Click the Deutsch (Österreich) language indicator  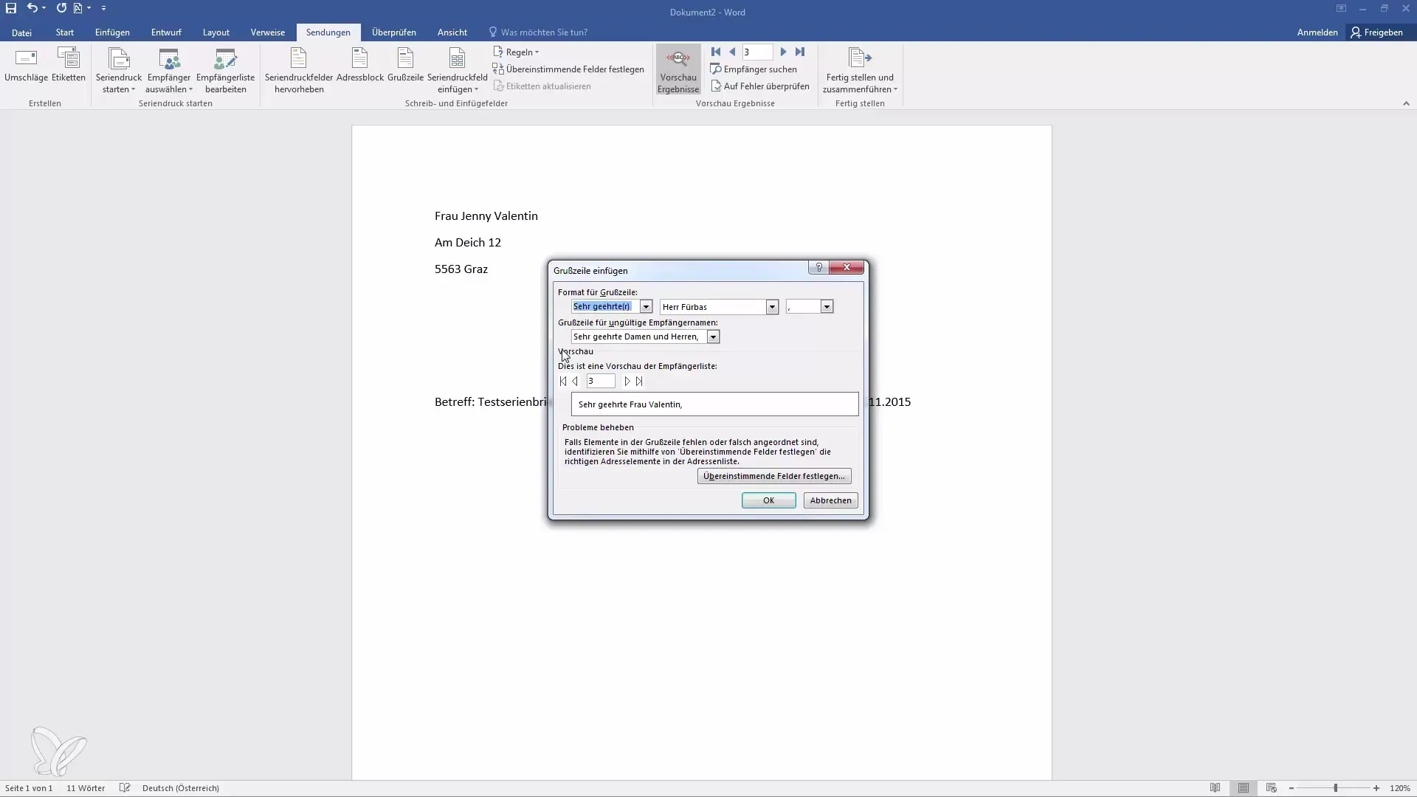(x=181, y=788)
